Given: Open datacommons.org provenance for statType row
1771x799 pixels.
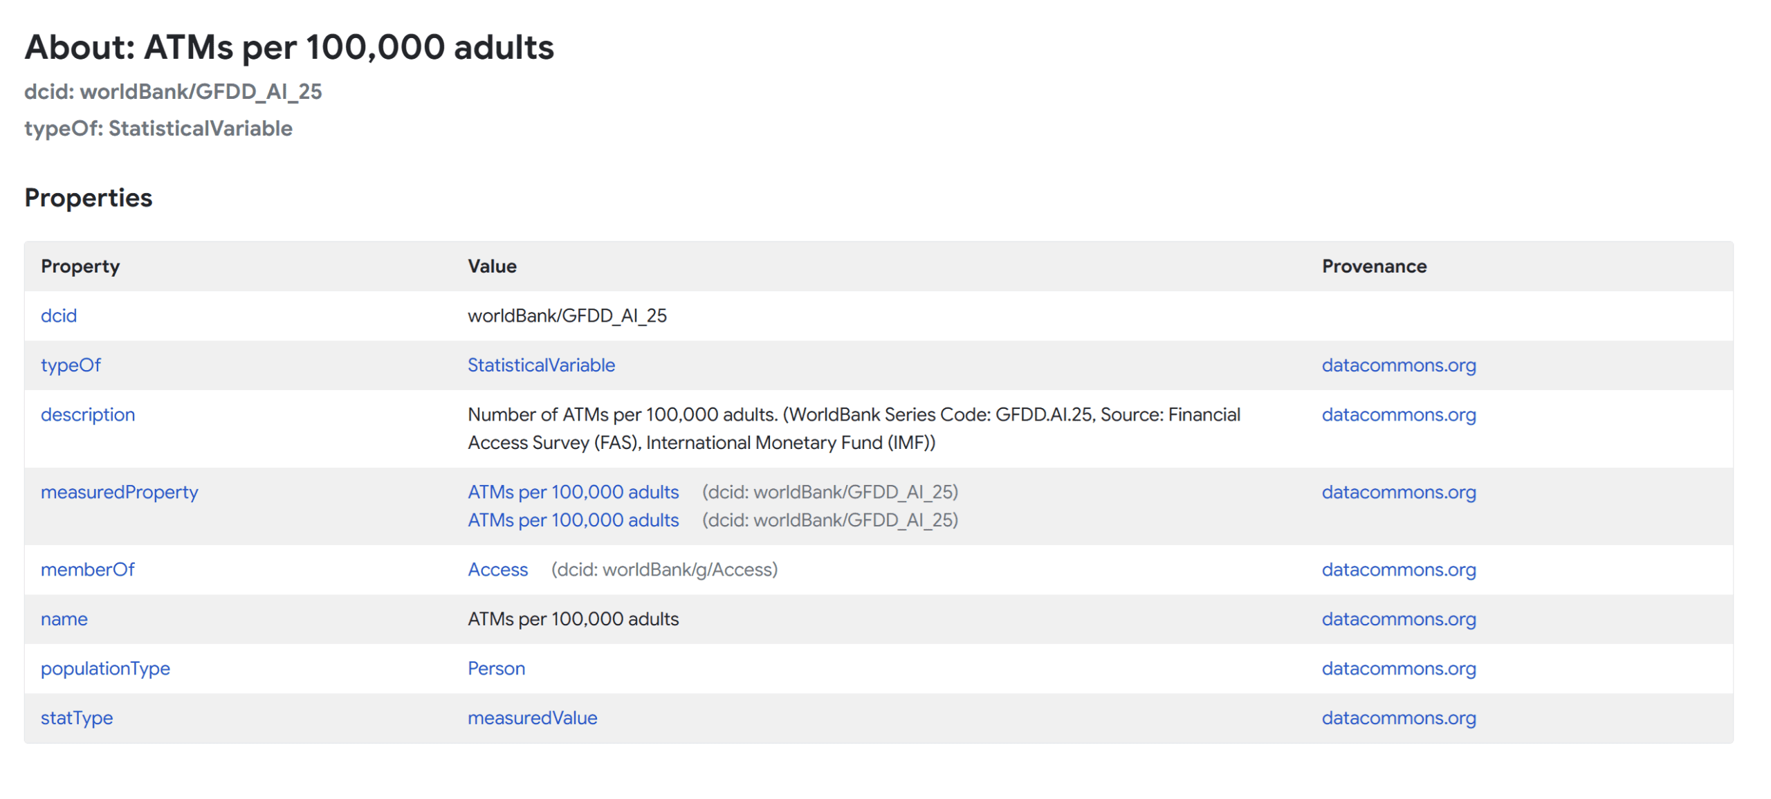Looking at the screenshot, I should (x=1397, y=717).
